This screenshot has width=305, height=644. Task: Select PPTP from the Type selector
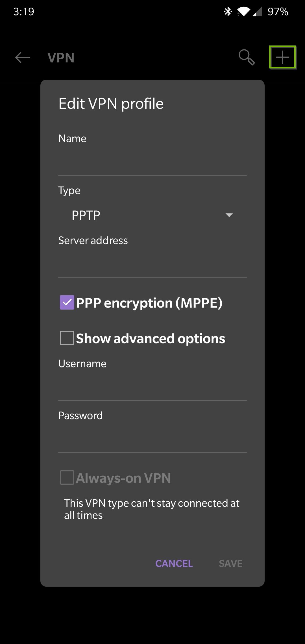coord(86,215)
